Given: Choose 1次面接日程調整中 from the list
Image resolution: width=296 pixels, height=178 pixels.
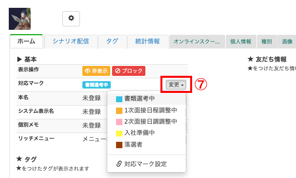Looking at the screenshot, I should click(x=146, y=111).
